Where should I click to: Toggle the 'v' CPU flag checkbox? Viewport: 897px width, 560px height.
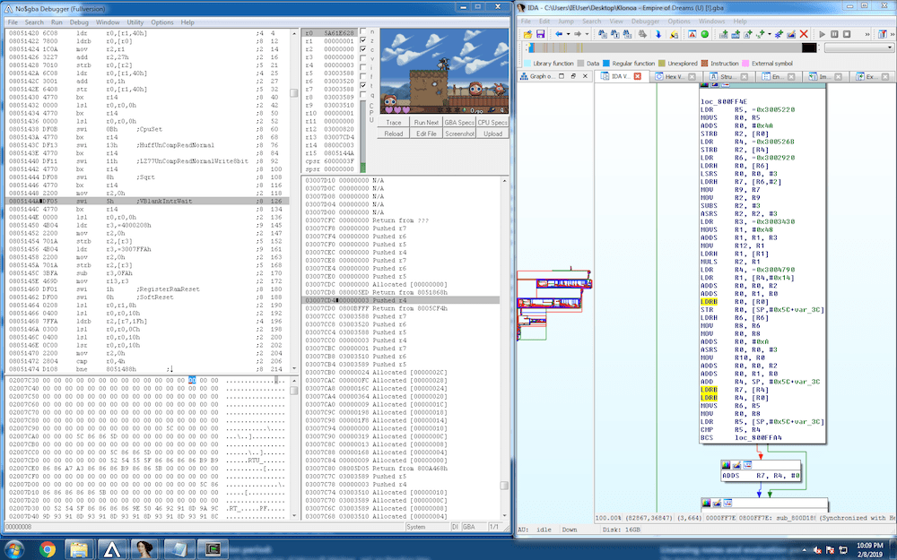point(362,59)
